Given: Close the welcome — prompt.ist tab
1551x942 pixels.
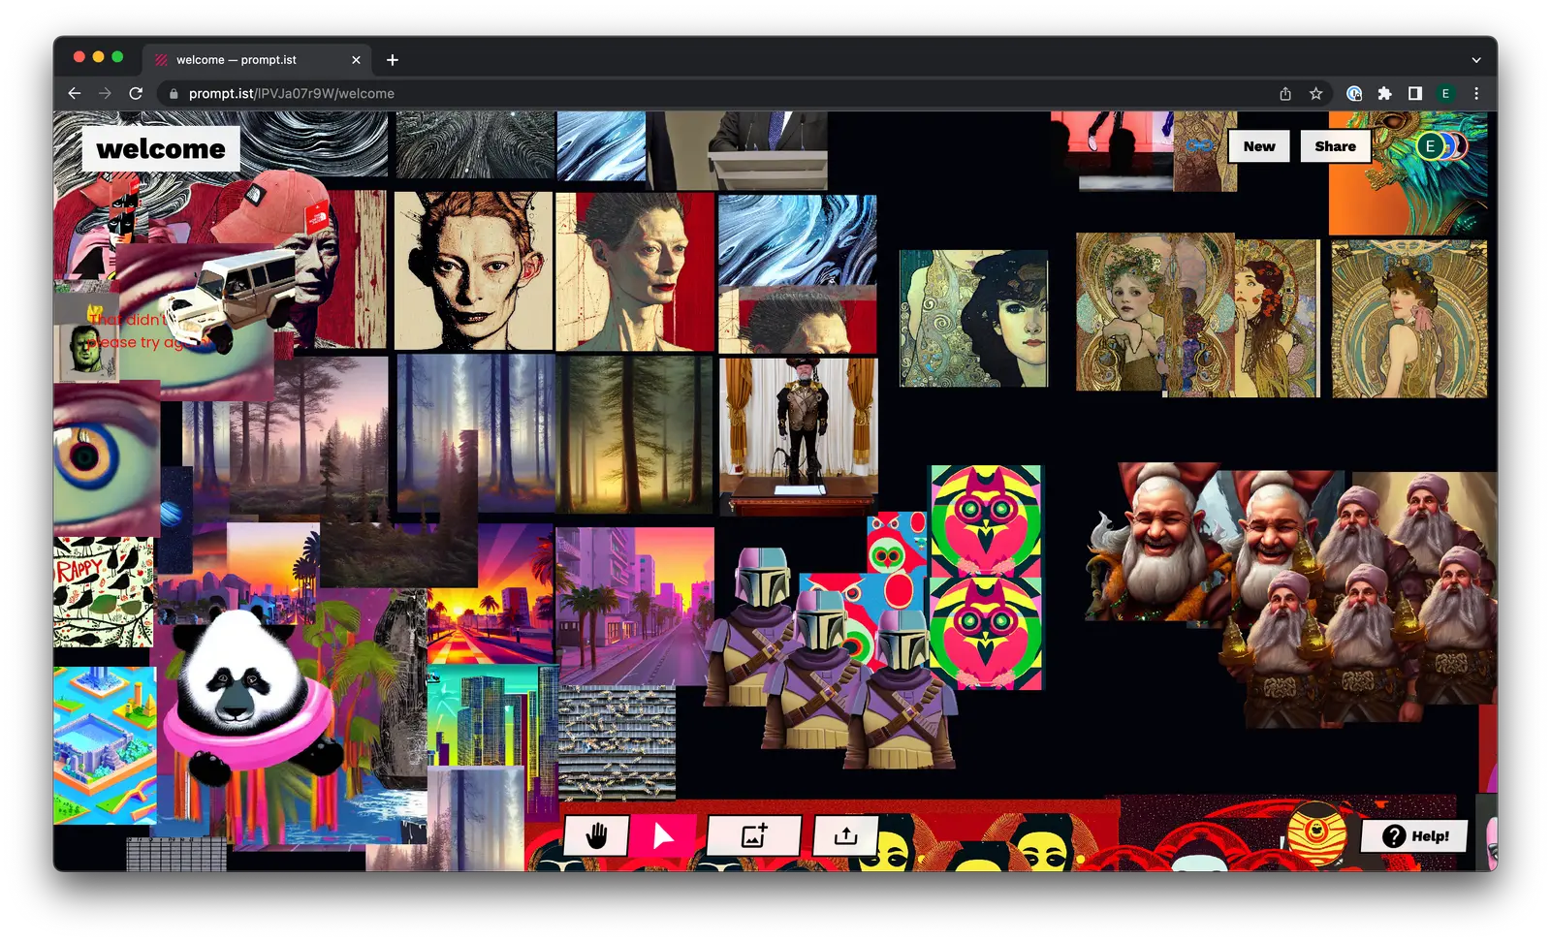Looking at the screenshot, I should [x=356, y=60].
